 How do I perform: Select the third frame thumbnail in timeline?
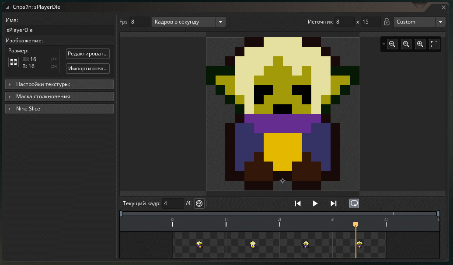point(306,245)
